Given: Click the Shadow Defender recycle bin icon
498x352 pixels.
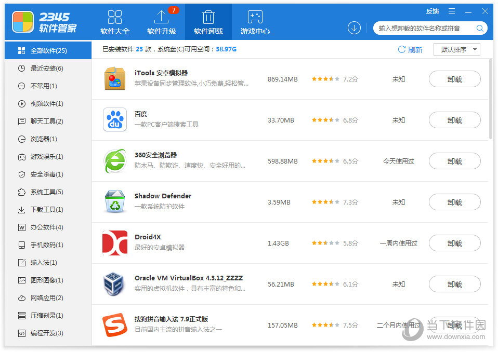Looking at the screenshot, I should pyautogui.click(x=114, y=202).
